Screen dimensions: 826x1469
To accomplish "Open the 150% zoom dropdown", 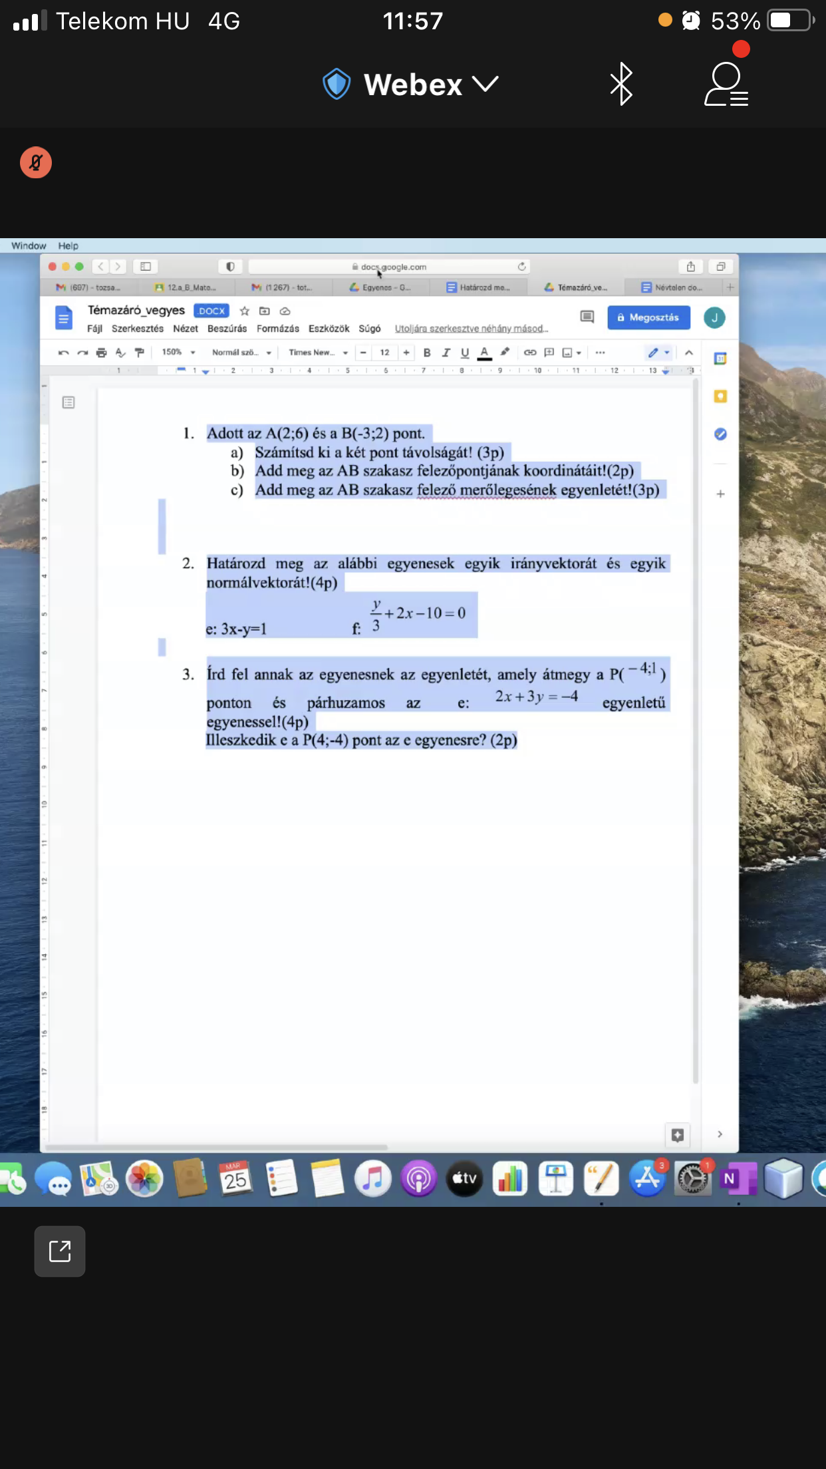I will coord(178,353).
